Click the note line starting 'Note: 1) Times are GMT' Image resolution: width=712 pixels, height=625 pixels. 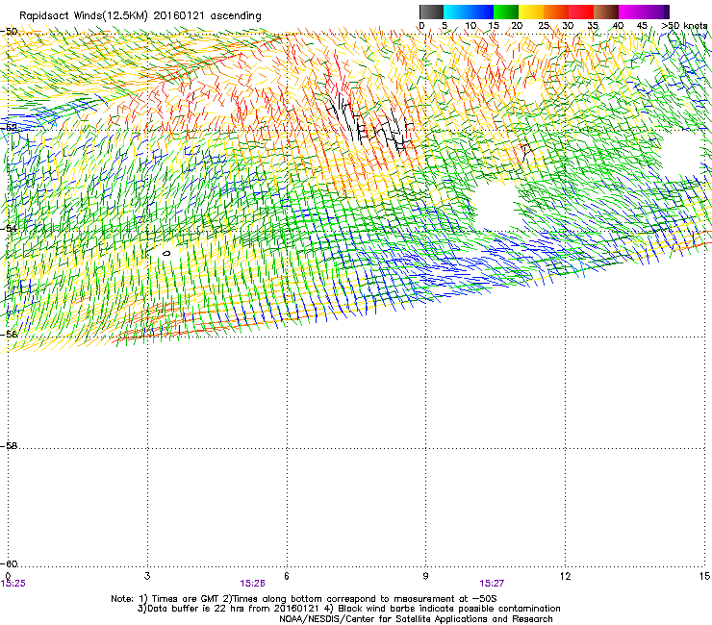click(304, 599)
